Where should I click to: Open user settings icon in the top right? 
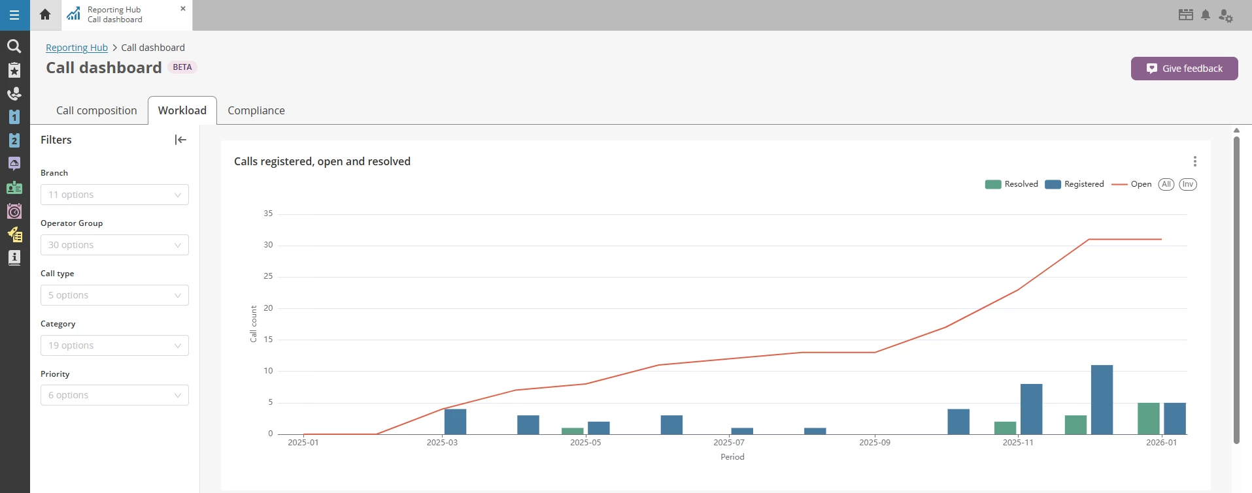point(1225,16)
